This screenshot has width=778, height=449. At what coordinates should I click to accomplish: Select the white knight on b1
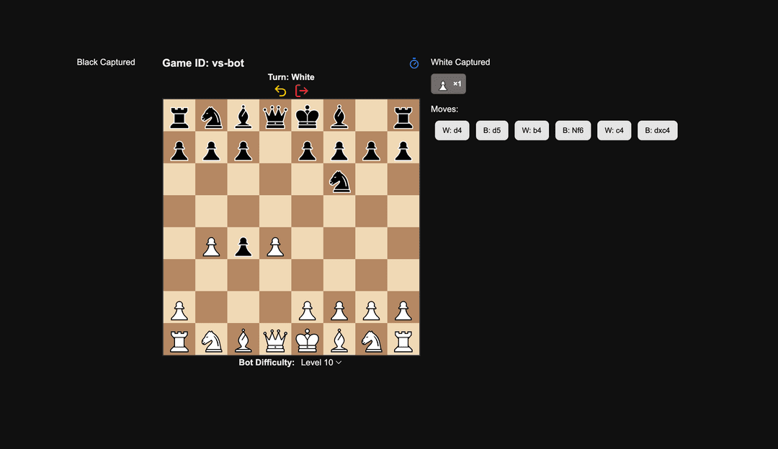211,340
